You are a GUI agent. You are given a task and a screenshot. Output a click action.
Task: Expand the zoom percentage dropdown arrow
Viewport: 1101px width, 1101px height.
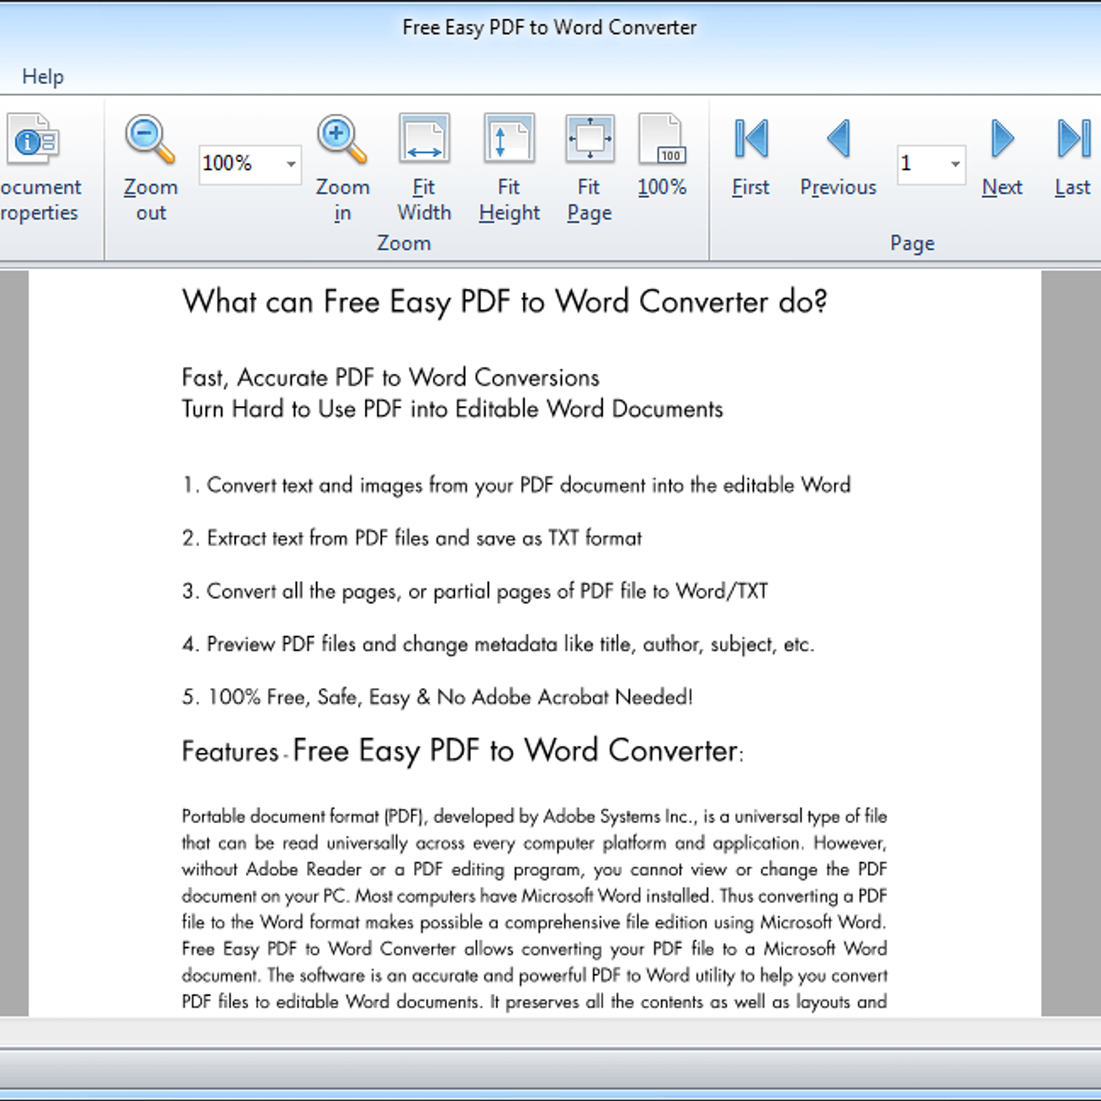click(x=291, y=164)
